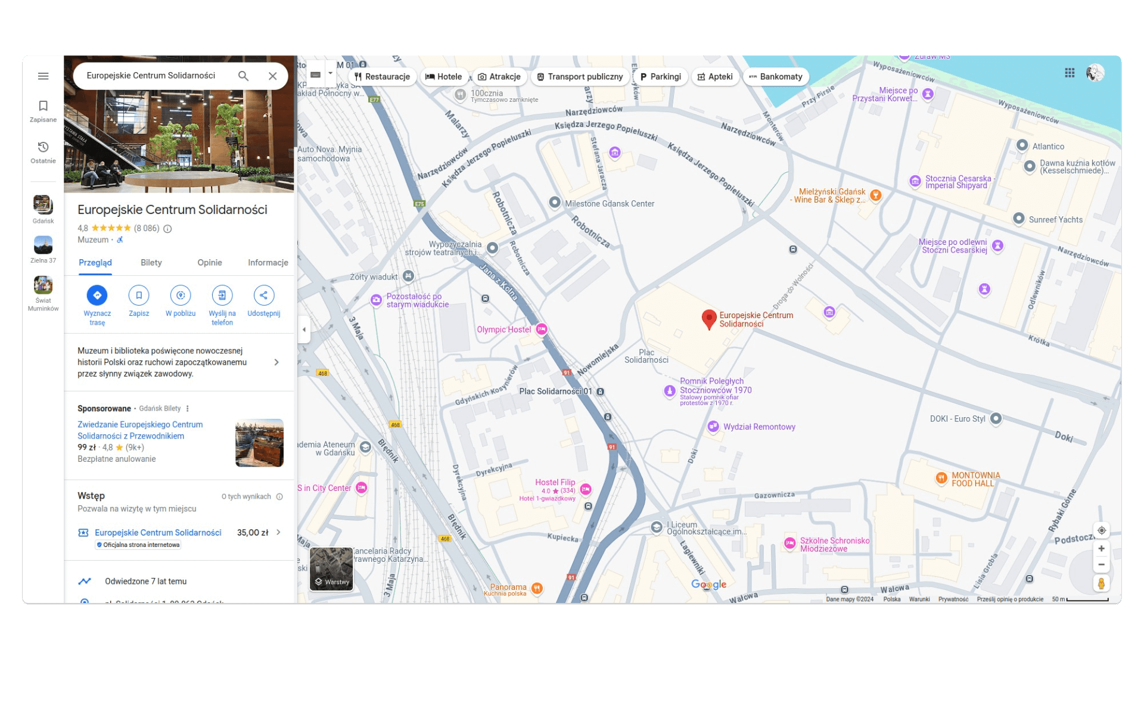The image size is (1144, 715).
Task: Open the hamburger main menu
Action: 43,76
